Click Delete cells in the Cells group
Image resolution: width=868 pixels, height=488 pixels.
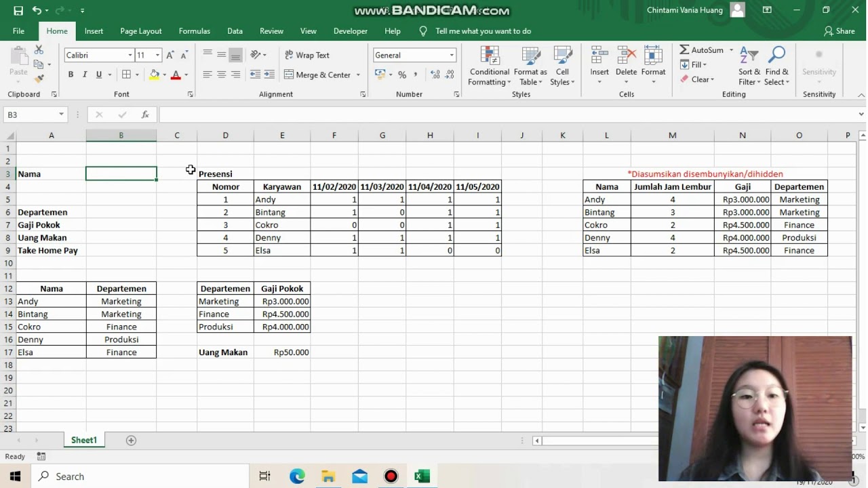coord(626,66)
